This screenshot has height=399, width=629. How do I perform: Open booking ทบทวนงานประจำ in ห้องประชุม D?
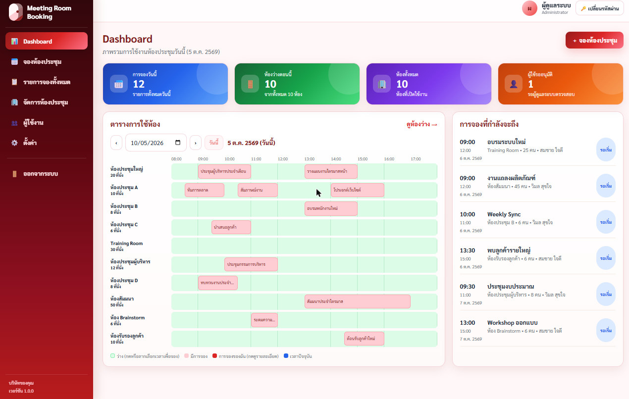[218, 283]
